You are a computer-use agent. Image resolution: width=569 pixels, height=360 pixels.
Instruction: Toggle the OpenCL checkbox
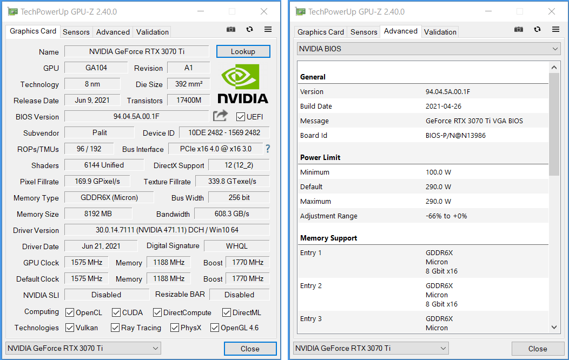(70, 312)
